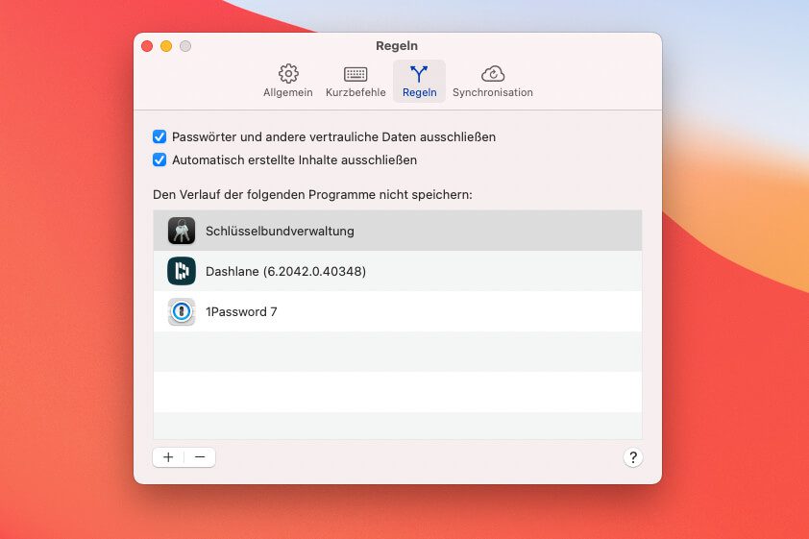Open help with the question mark button
This screenshot has height=539, width=809.
(x=633, y=457)
